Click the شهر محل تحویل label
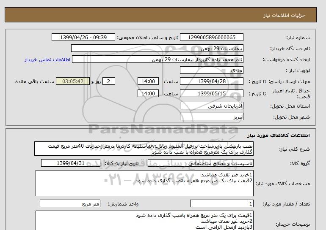Screen dimensions: 326x230 click(x=291, y=117)
